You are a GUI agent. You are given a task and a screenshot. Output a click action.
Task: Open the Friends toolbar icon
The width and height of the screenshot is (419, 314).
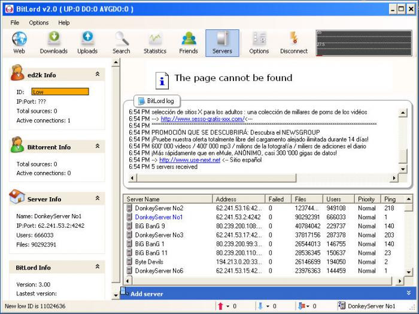pyautogui.click(x=189, y=38)
